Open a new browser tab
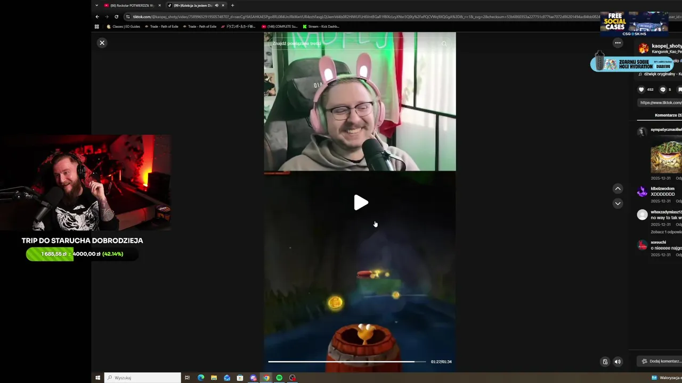The height and width of the screenshot is (383, 682). click(x=232, y=5)
